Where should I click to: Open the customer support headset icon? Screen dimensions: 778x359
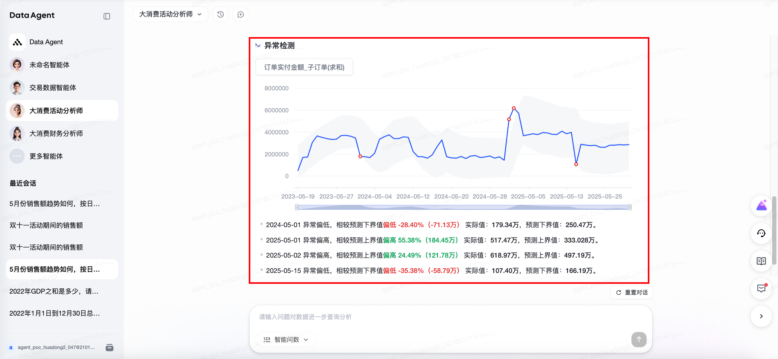coord(761,233)
